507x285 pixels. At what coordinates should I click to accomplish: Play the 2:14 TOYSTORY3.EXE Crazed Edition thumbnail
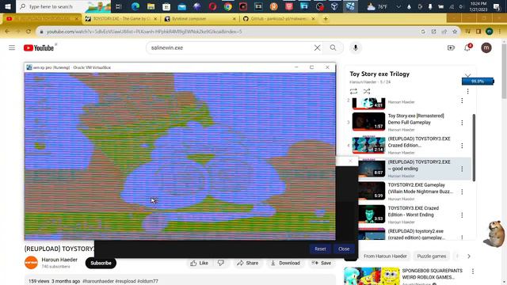(368, 144)
